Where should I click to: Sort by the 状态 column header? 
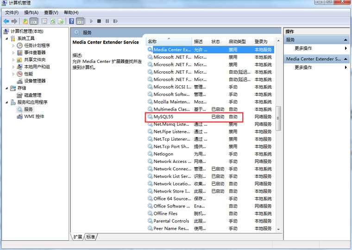click(x=218, y=42)
